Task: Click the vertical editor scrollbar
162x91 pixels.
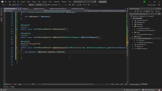Action: point(127,42)
